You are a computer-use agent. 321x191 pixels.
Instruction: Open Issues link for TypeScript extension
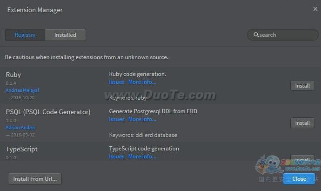pyautogui.click(x=117, y=157)
